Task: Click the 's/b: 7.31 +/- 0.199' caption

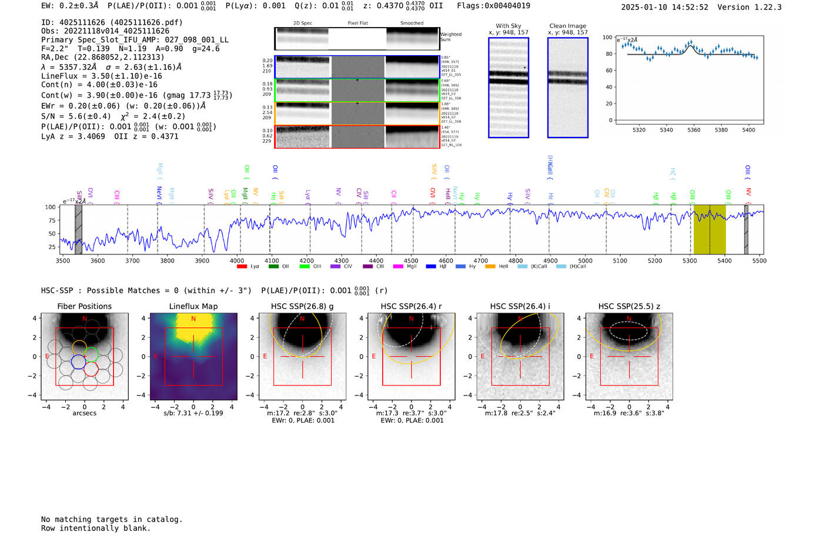Action: click(x=193, y=413)
